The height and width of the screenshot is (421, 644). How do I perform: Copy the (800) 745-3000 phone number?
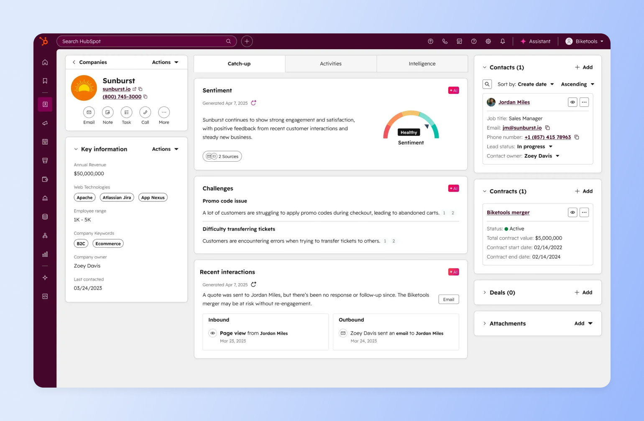click(146, 96)
